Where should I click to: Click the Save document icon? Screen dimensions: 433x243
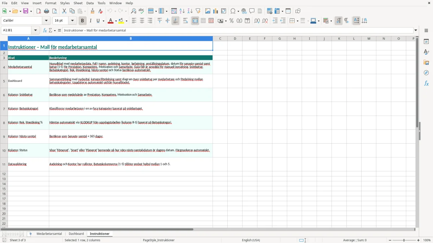(x=26, y=11)
